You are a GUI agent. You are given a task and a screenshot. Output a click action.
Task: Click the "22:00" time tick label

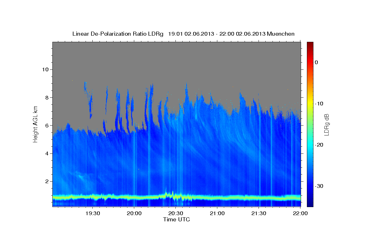(300, 213)
